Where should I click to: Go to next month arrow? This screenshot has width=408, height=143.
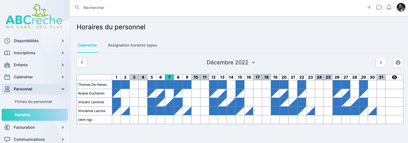pyautogui.click(x=381, y=62)
